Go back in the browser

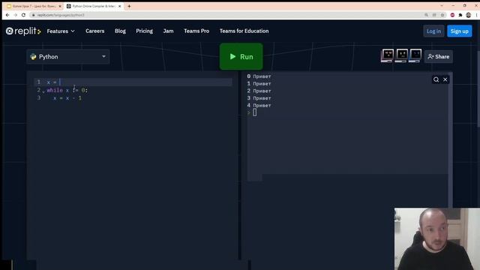point(7,15)
